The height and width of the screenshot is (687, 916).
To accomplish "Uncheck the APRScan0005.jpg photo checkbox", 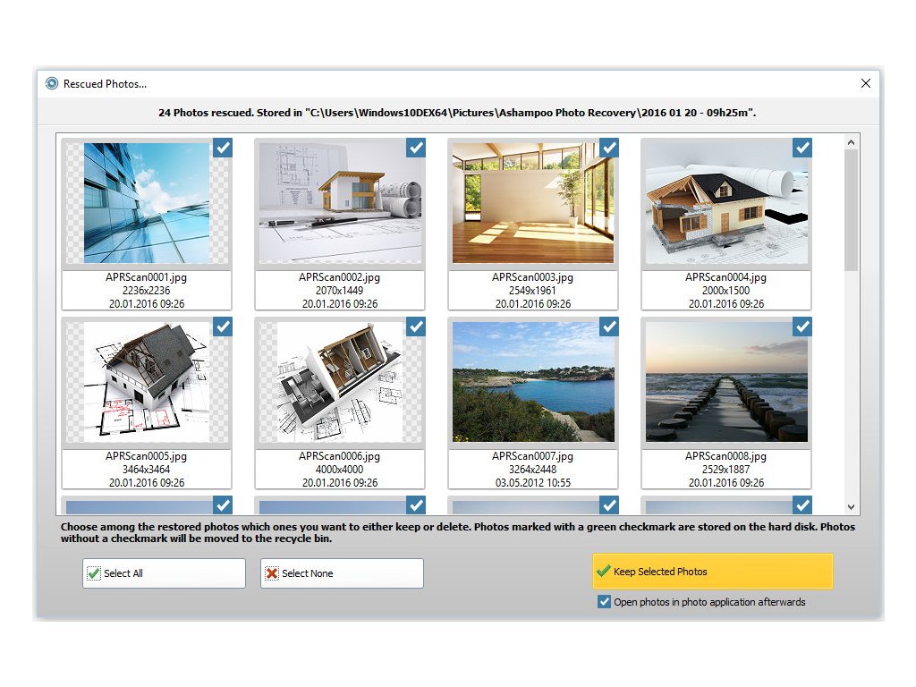I will pyautogui.click(x=223, y=327).
